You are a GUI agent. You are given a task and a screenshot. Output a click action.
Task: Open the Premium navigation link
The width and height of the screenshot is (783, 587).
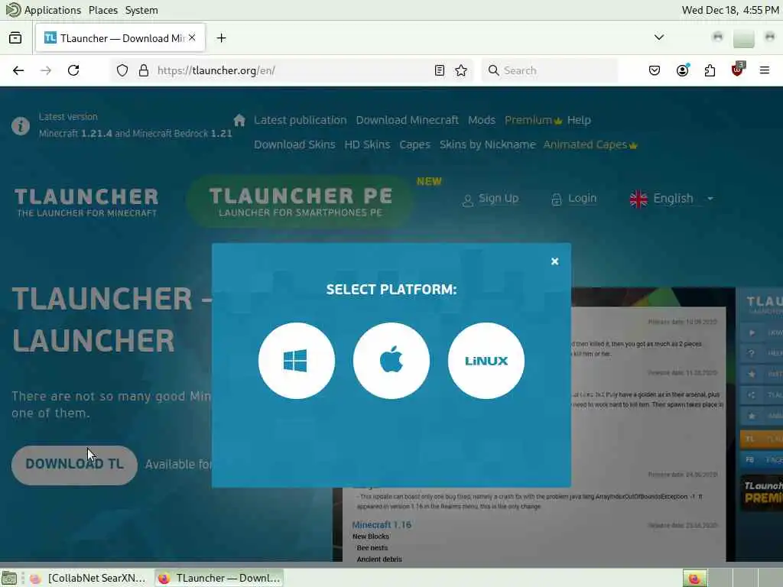[533, 120]
